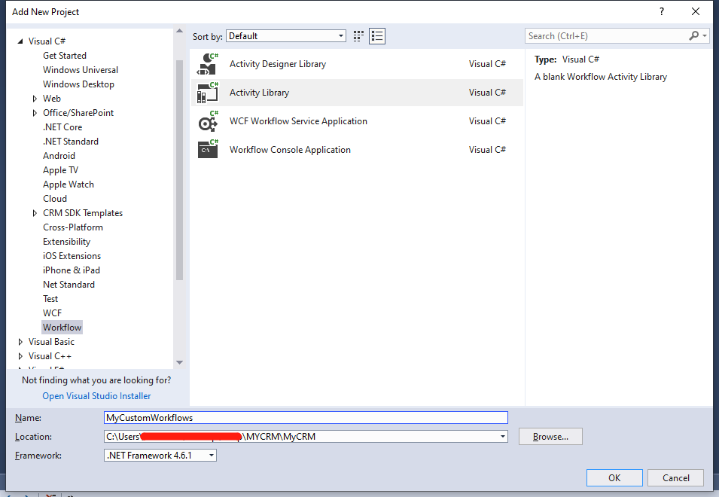Select Get Started category
719x497 pixels.
click(65, 56)
